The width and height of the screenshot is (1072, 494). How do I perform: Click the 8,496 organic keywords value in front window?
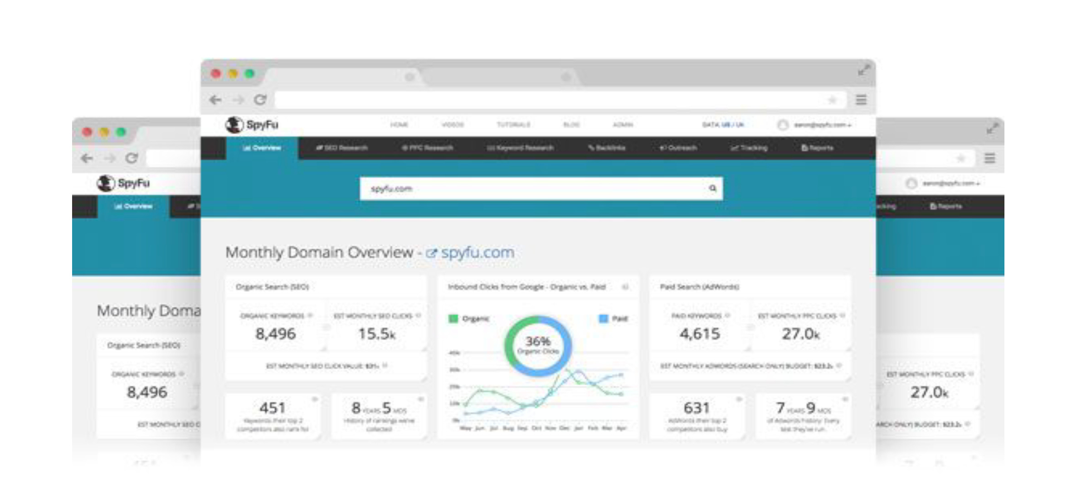tap(276, 334)
